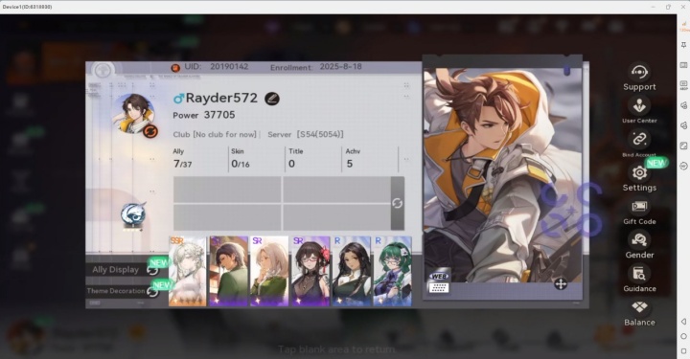Click the Device1 window title text
690x359 pixels.
27,7
